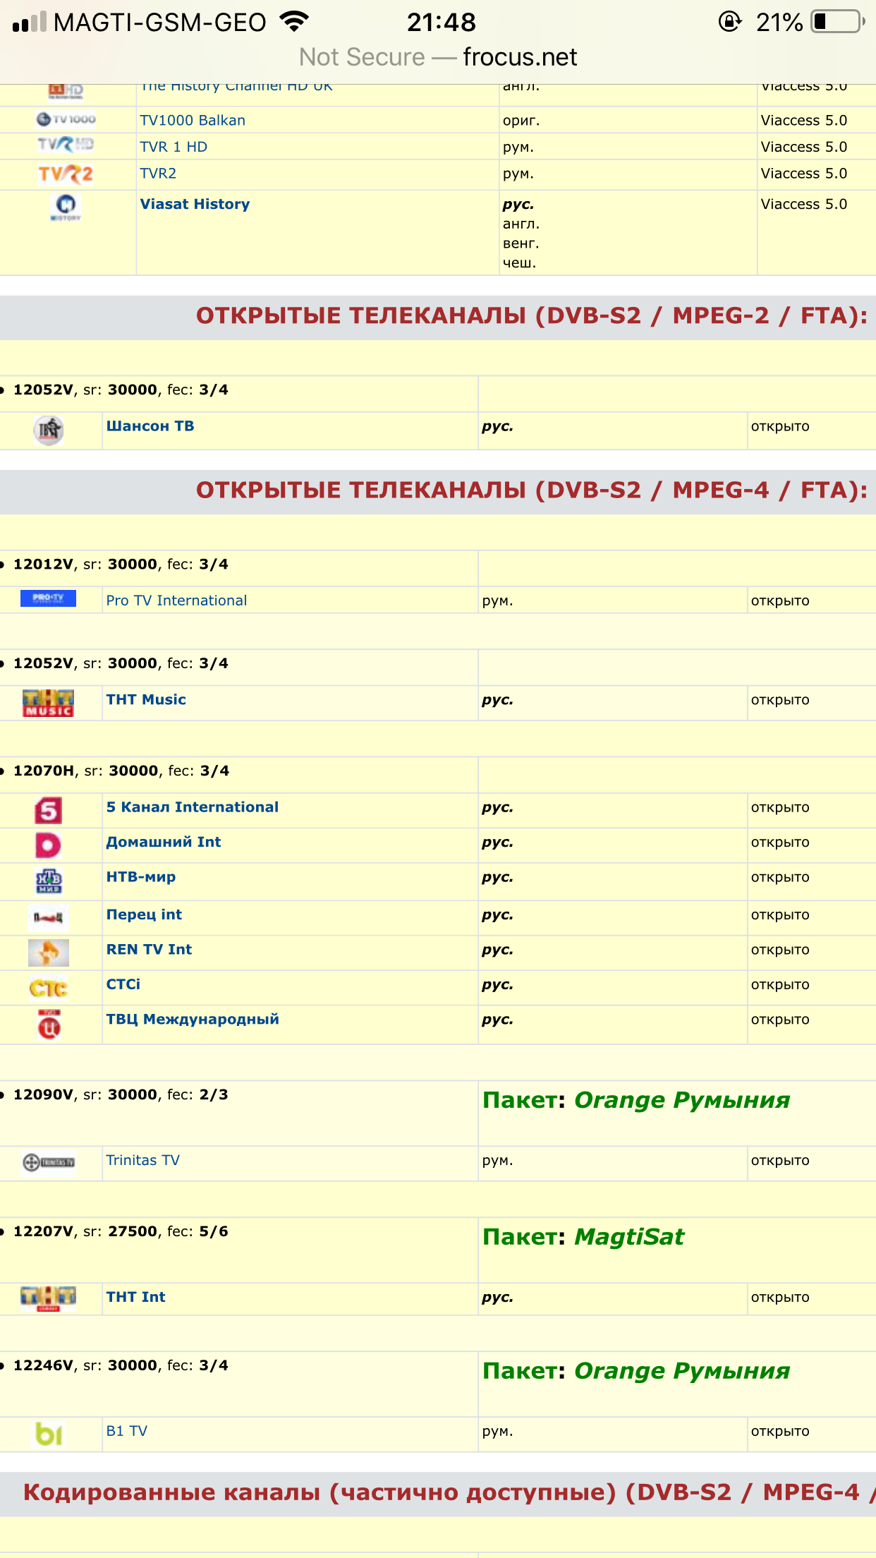Tap рус. in the THT Int row
Screen dimensions: 876x1558
[x=497, y=1297]
